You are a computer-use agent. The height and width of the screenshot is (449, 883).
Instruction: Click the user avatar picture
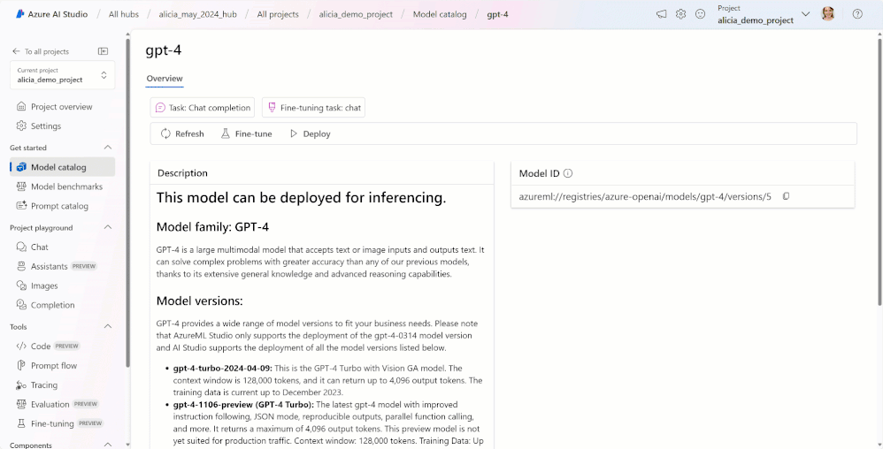click(828, 14)
